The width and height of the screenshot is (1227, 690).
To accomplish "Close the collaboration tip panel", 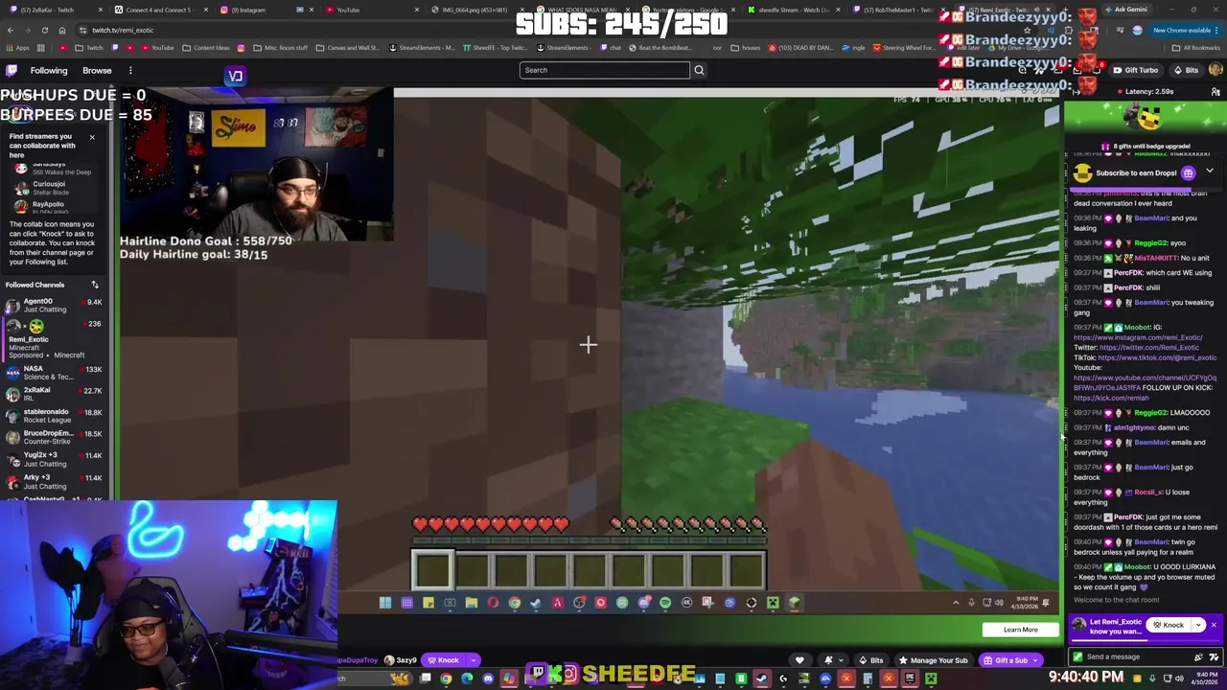I will click(x=92, y=137).
